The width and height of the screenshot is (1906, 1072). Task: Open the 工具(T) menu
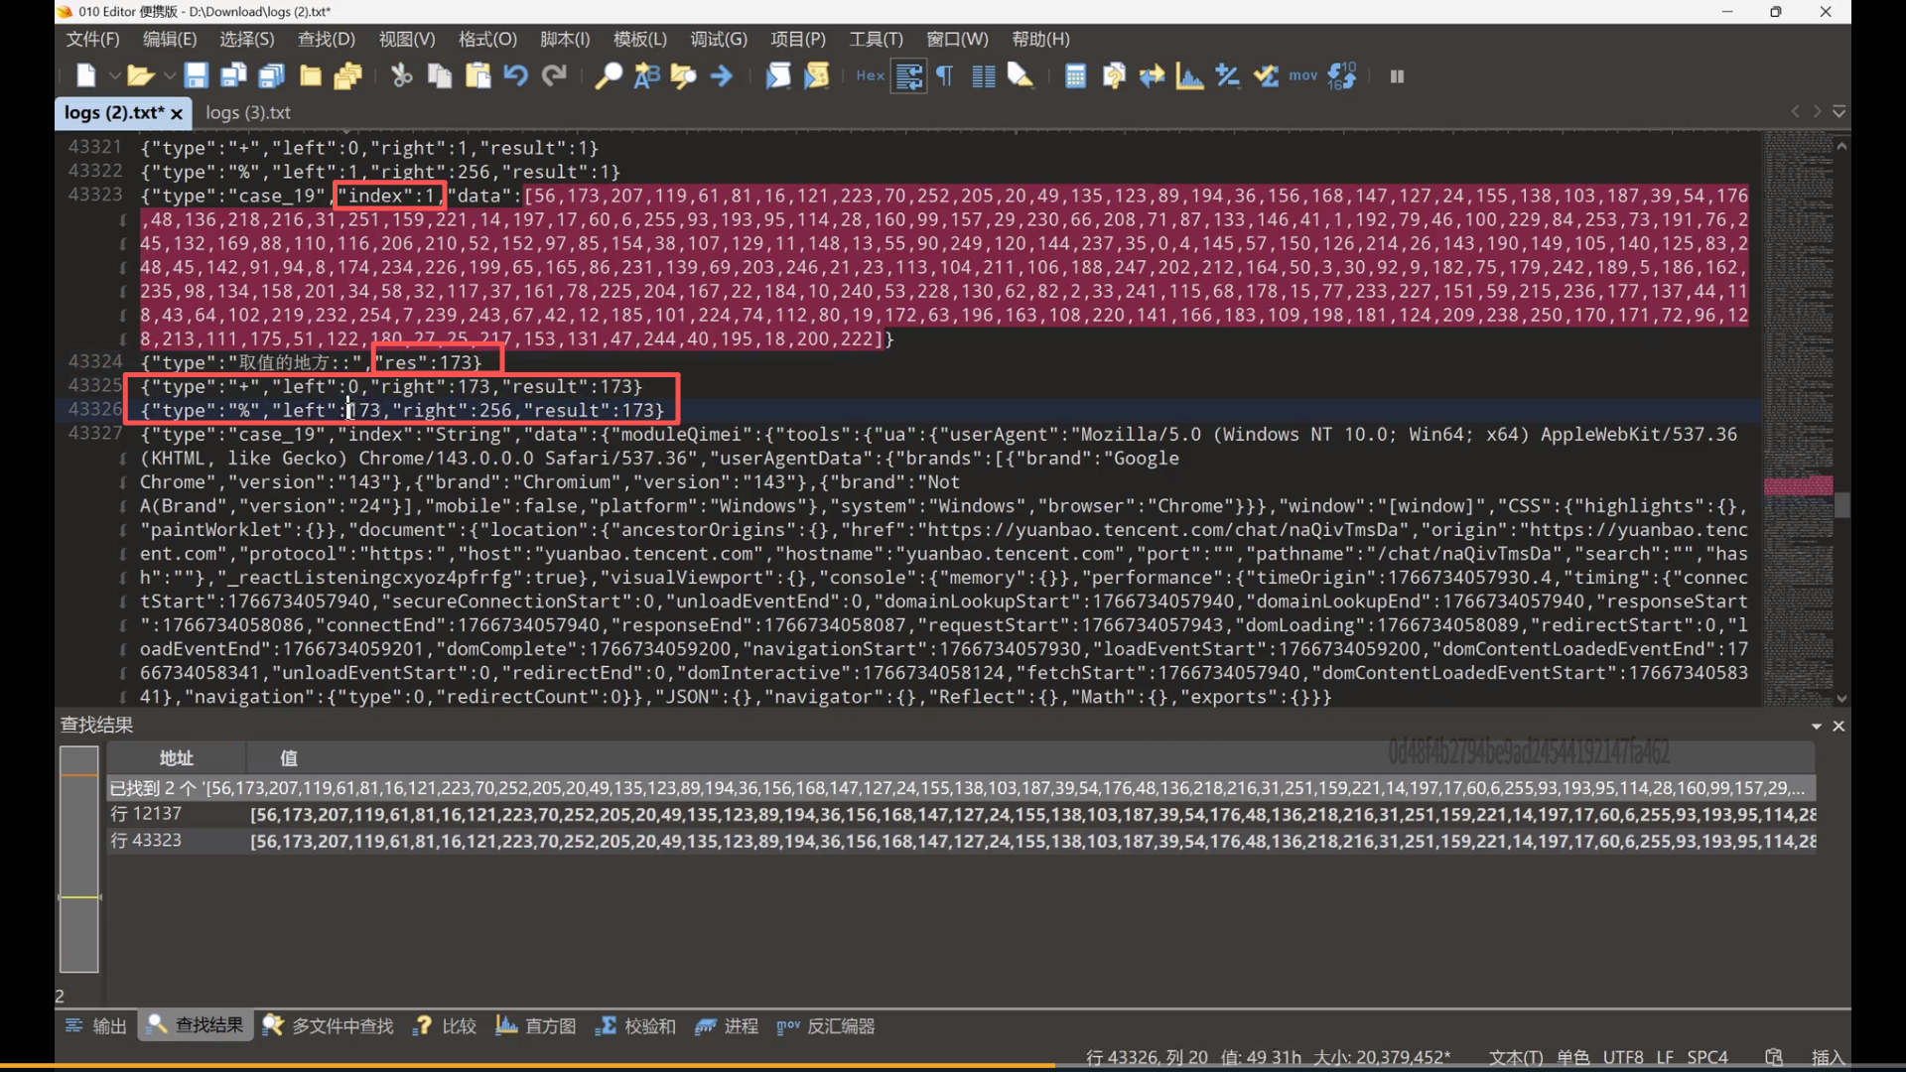pos(876,39)
